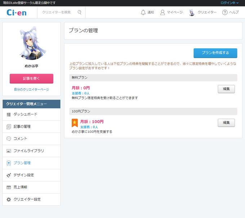Expand the ログイン中 dropdown
245x218 pixels.
[230, 3]
